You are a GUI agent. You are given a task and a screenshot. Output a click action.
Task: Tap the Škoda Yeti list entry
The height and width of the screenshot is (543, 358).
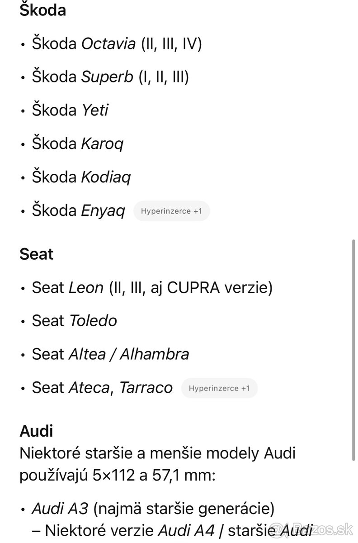click(x=70, y=110)
